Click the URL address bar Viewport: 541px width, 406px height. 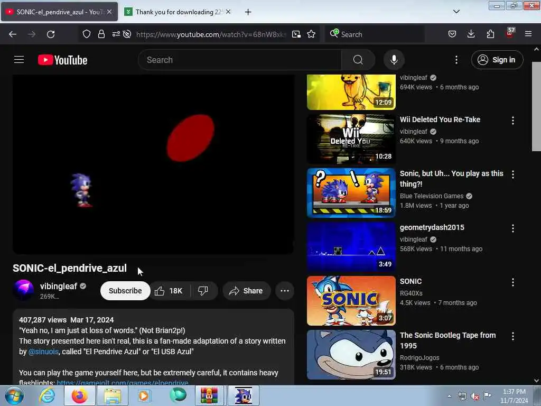click(211, 34)
